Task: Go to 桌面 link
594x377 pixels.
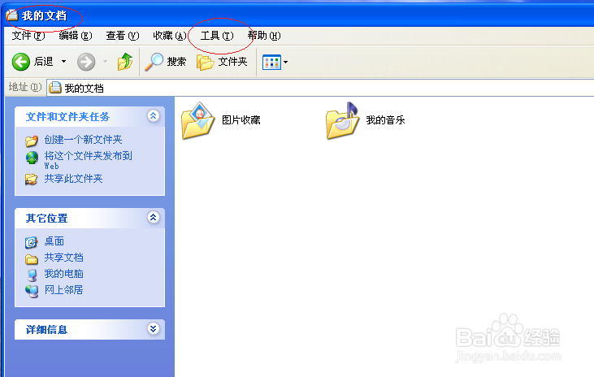Action: [54, 241]
